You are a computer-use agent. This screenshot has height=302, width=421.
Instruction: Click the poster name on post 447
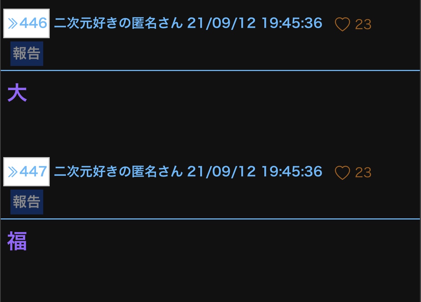click(118, 172)
